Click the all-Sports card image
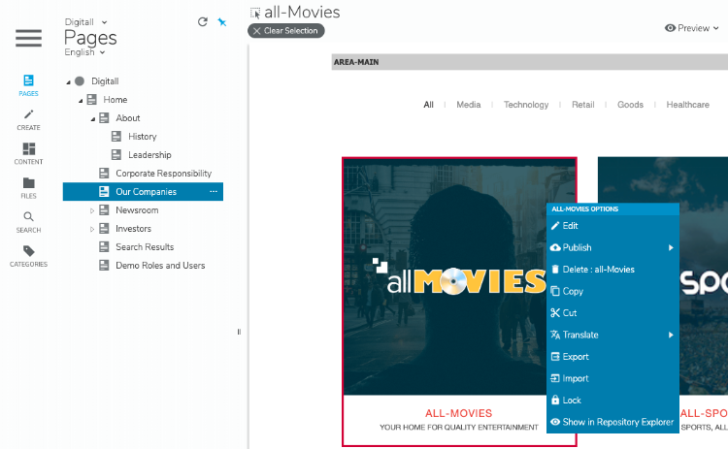Screen dimensions: 728x449 663,276
